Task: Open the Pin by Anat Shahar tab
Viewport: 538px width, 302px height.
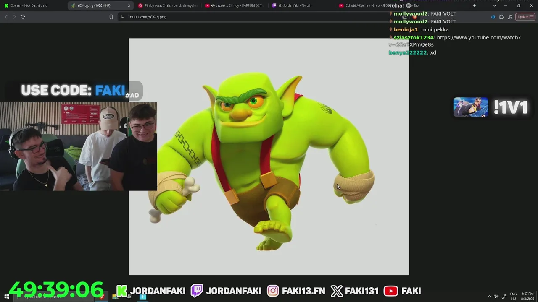Action: [x=168, y=5]
